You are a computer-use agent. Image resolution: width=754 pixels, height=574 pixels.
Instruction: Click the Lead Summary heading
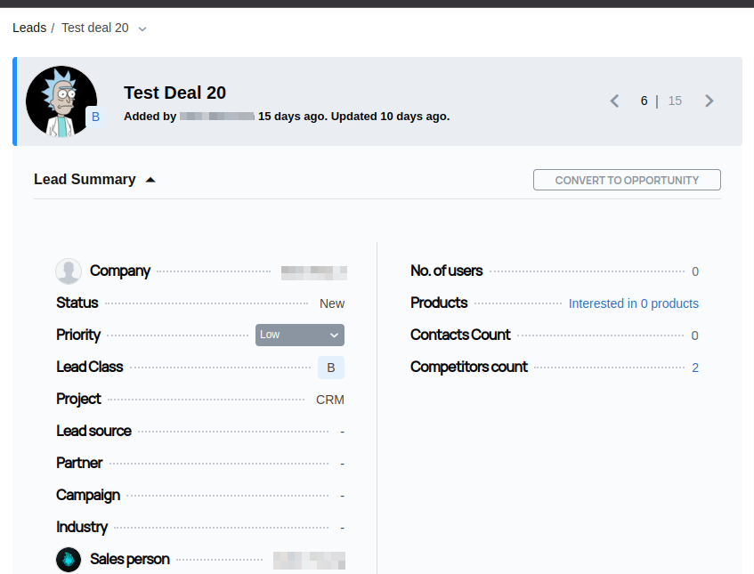pyautogui.click(x=85, y=180)
